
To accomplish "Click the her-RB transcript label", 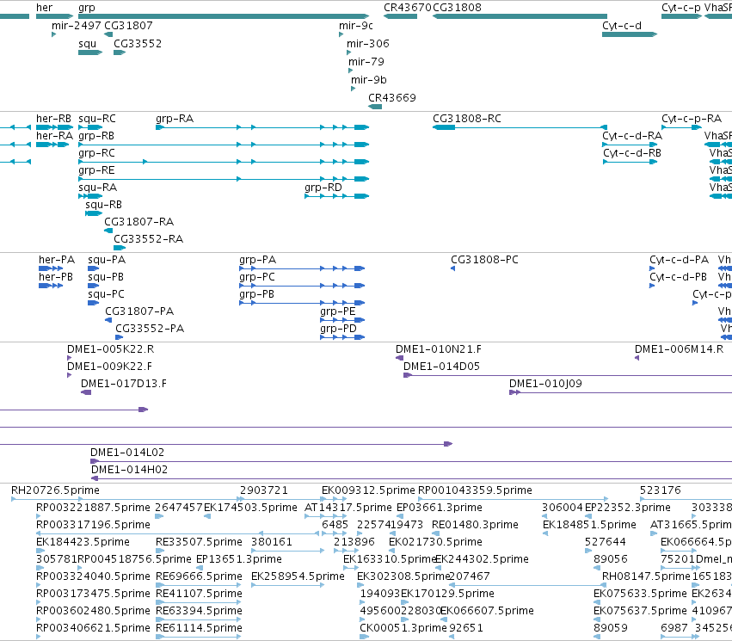I will point(53,119).
